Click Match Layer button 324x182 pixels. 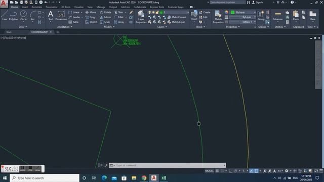[x=176, y=22]
